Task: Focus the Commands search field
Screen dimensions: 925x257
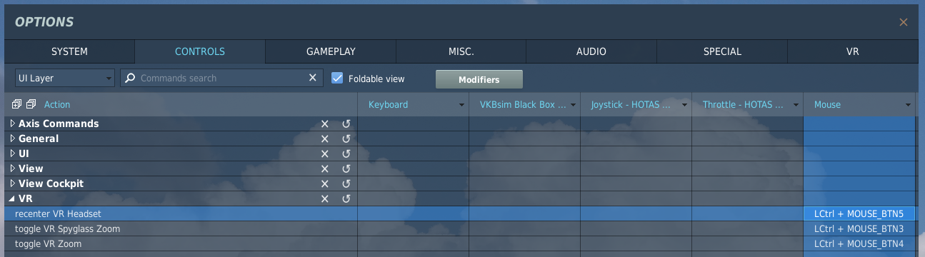Action: pyautogui.click(x=222, y=78)
